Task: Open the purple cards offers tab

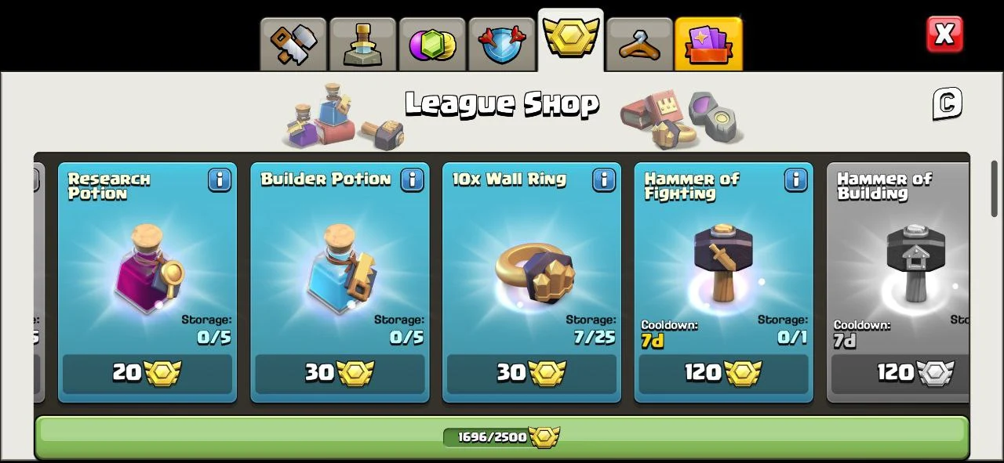Action: pyautogui.click(x=708, y=45)
